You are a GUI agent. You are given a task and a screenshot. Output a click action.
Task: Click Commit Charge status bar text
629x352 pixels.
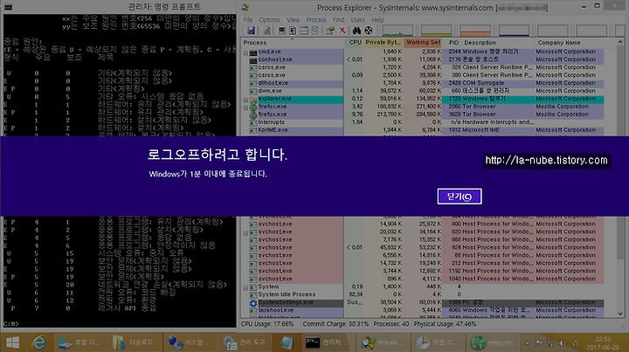tap(335, 324)
